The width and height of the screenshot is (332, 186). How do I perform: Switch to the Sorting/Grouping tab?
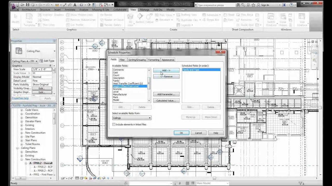click(x=137, y=60)
